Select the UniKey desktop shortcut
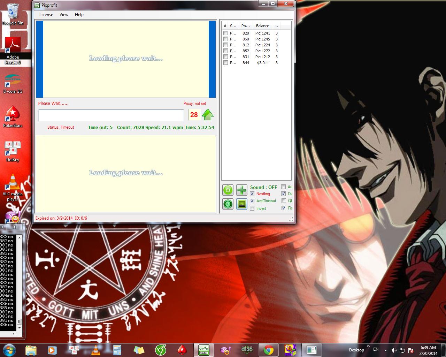 coord(13,151)
